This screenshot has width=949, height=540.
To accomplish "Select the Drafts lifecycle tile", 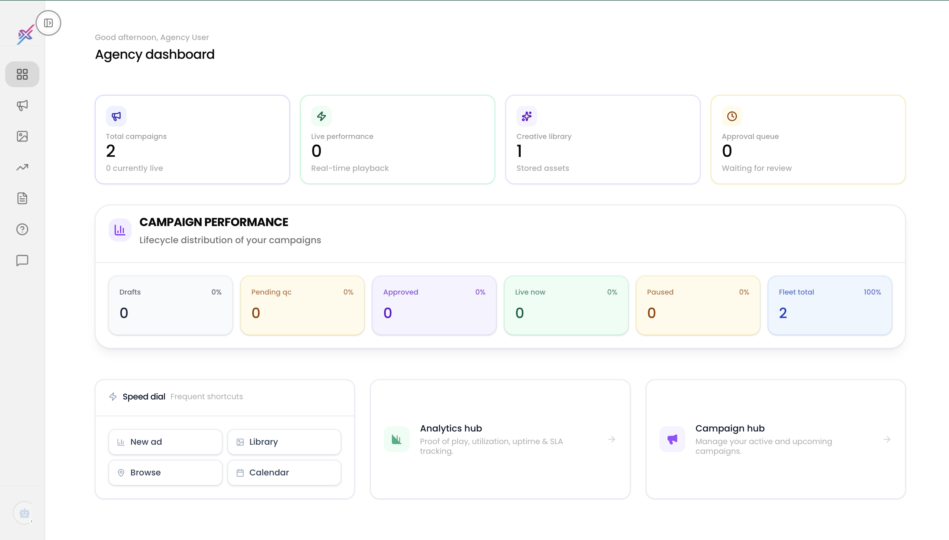I will tap(170, 305).
